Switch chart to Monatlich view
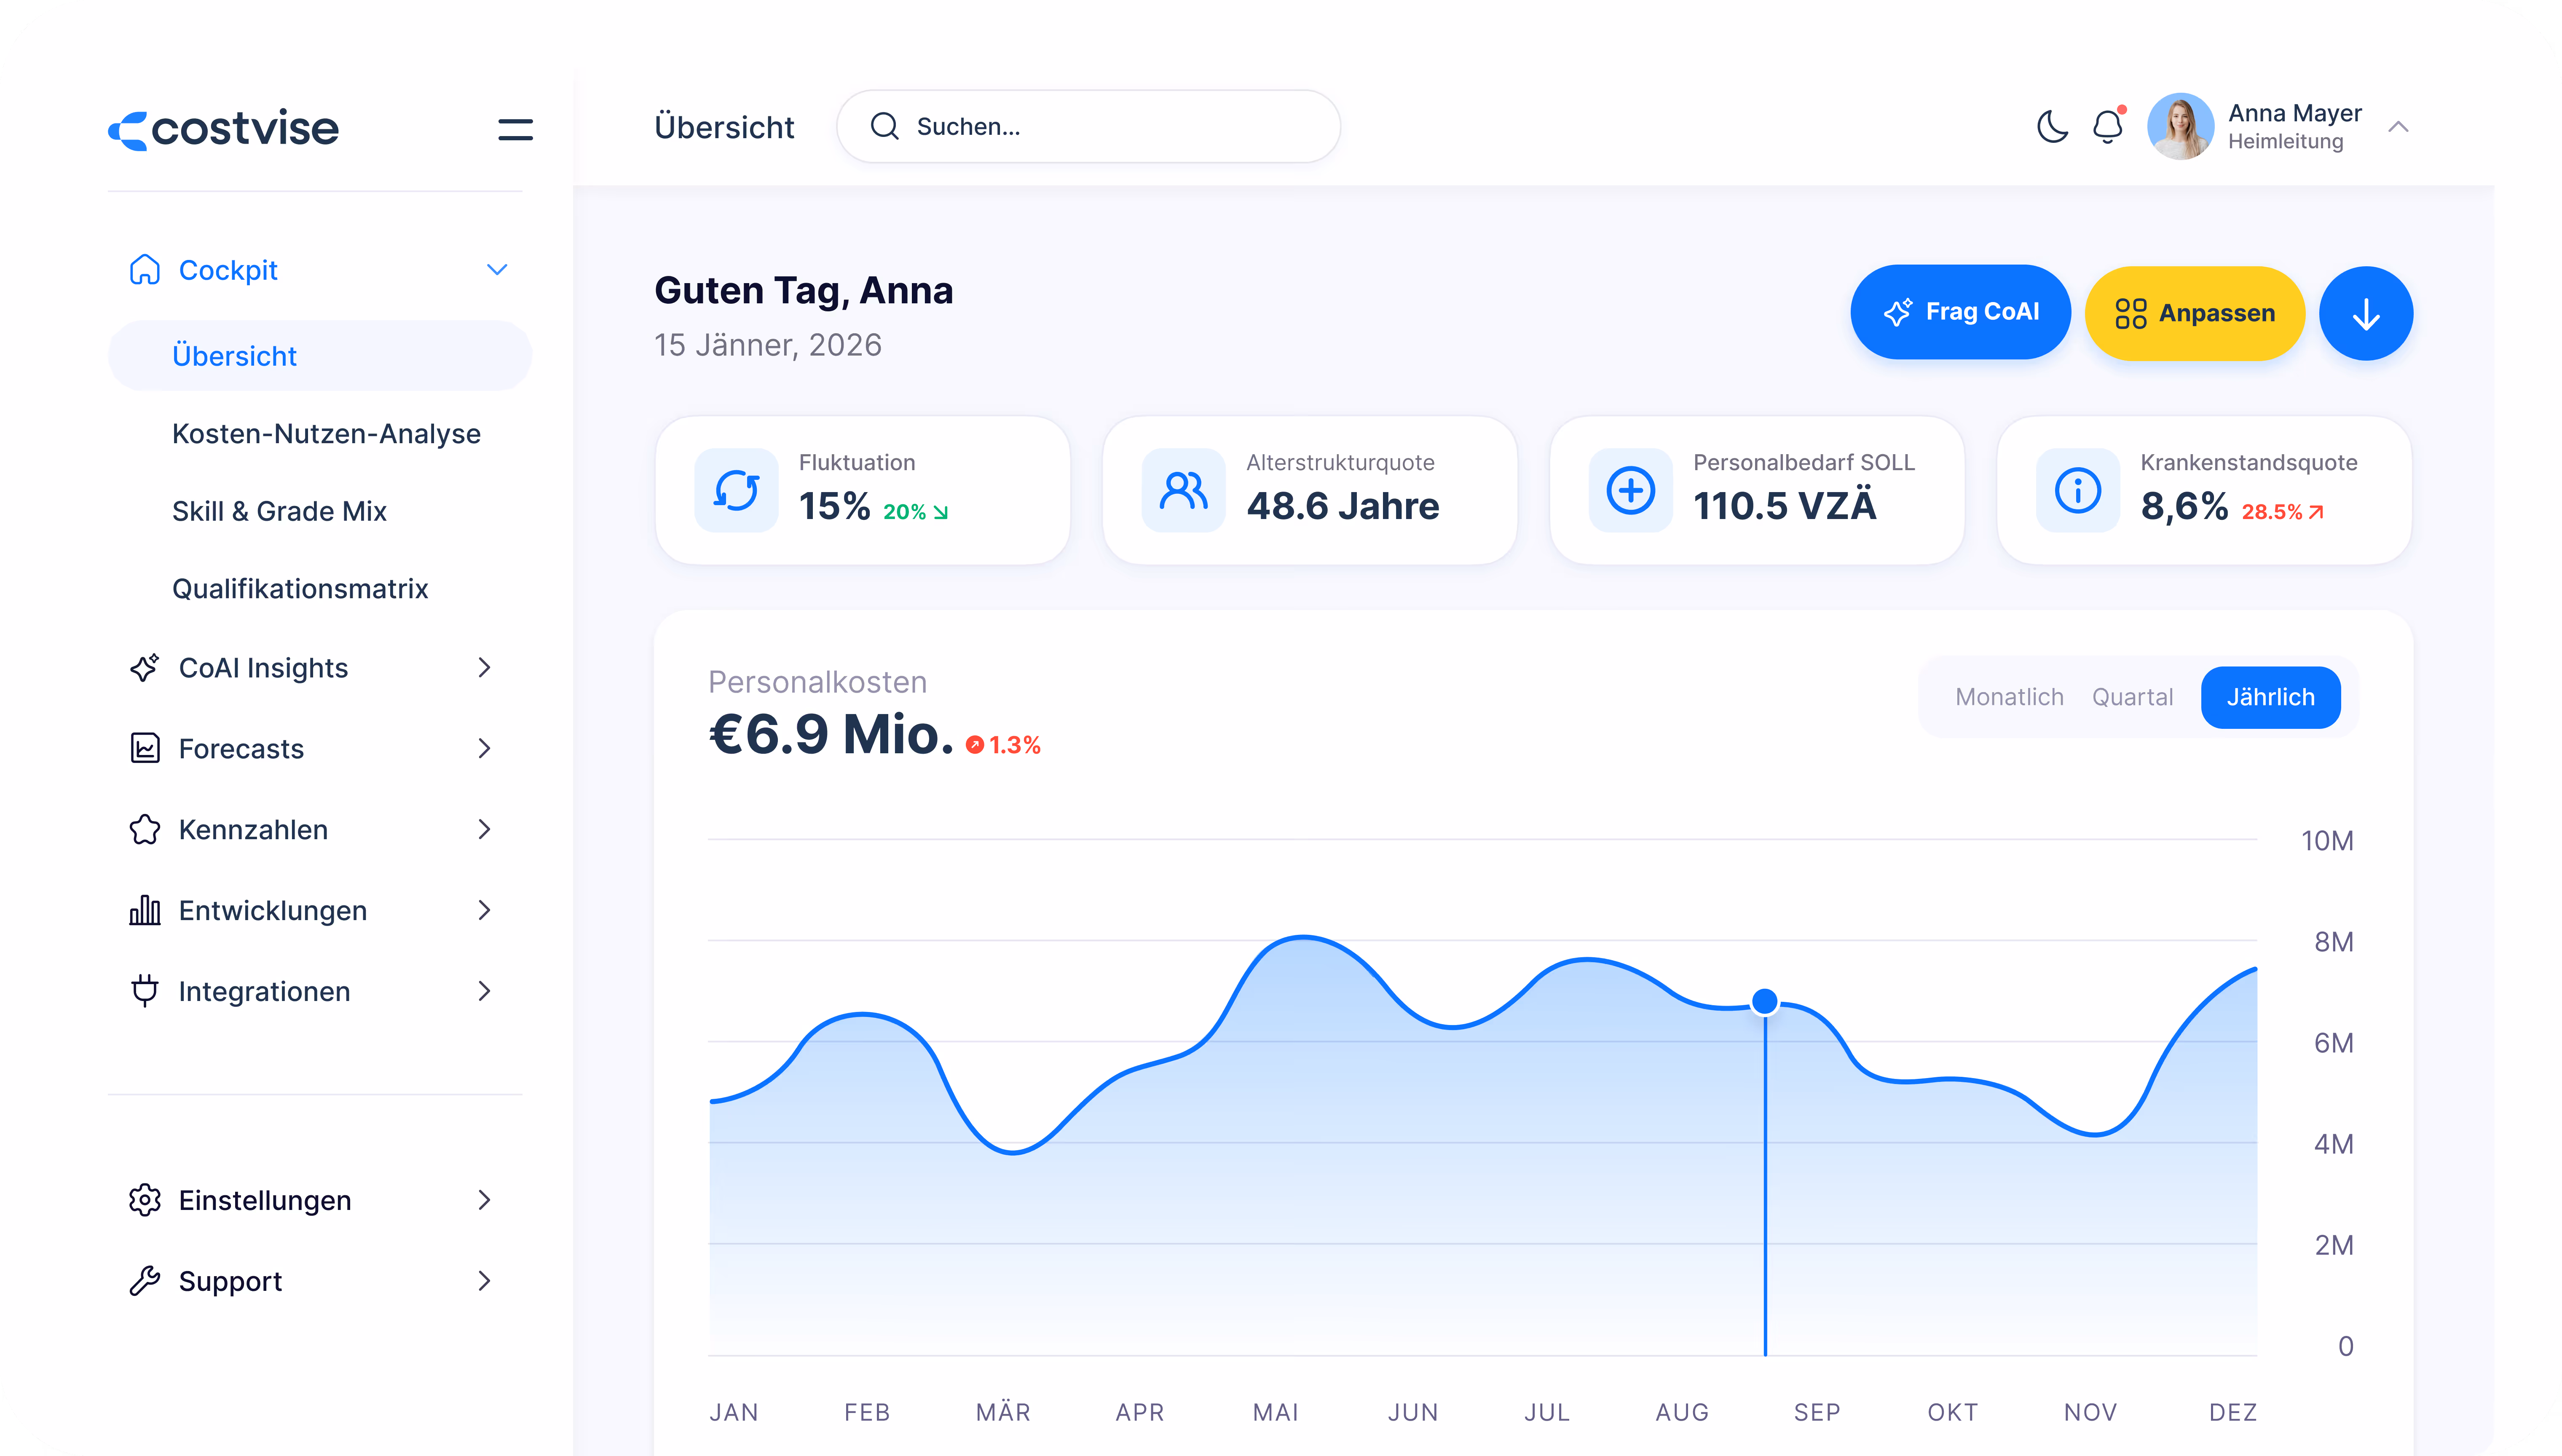The width and height of the screenshot is (2562, 1456). (2009, 697)
